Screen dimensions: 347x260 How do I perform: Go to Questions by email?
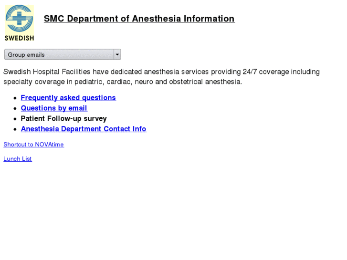(x=54, y=108)
